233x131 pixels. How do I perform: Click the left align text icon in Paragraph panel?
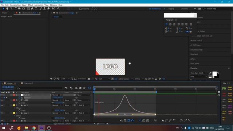tap(166, 24)
